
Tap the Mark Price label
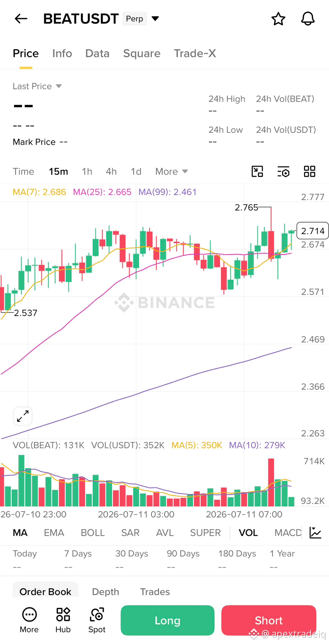pyautogui.click(x=34, y=142)
